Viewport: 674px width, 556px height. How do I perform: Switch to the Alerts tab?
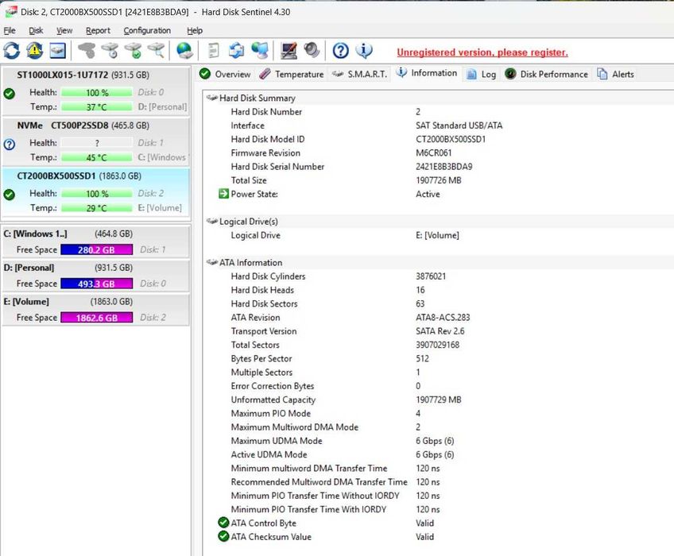coord(616,74)
